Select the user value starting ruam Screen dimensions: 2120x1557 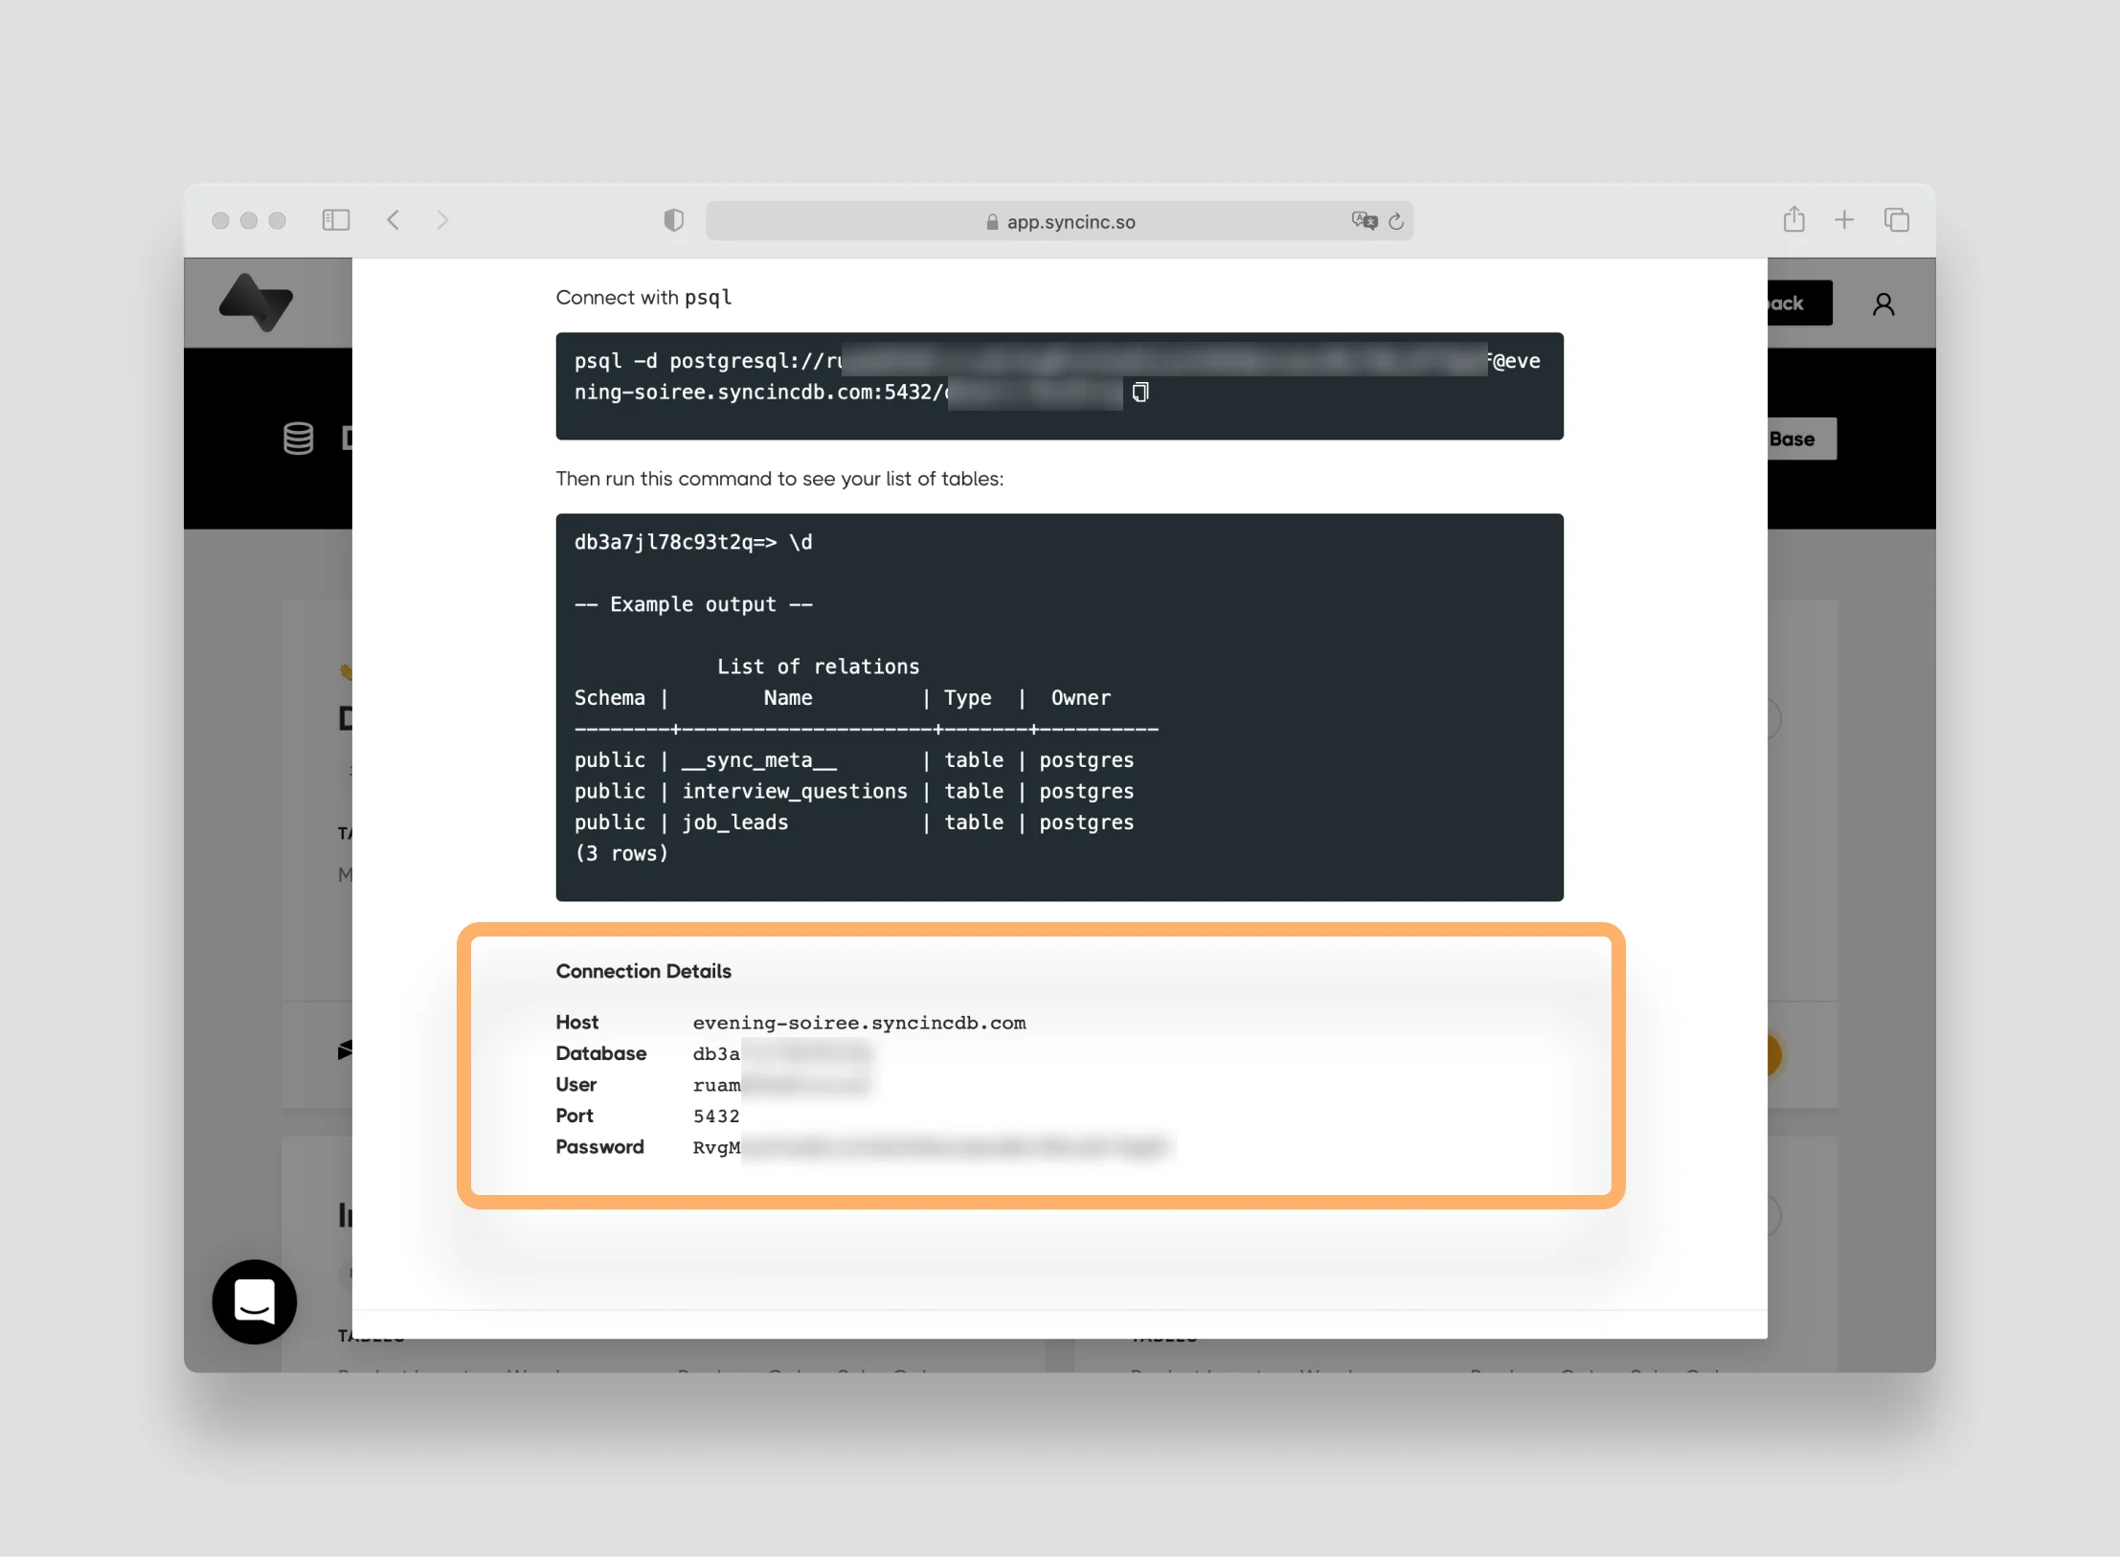point(780,1085)
